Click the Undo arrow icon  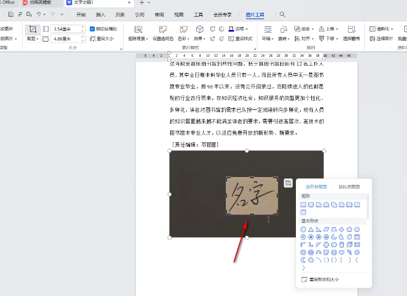tap(38, 14)
